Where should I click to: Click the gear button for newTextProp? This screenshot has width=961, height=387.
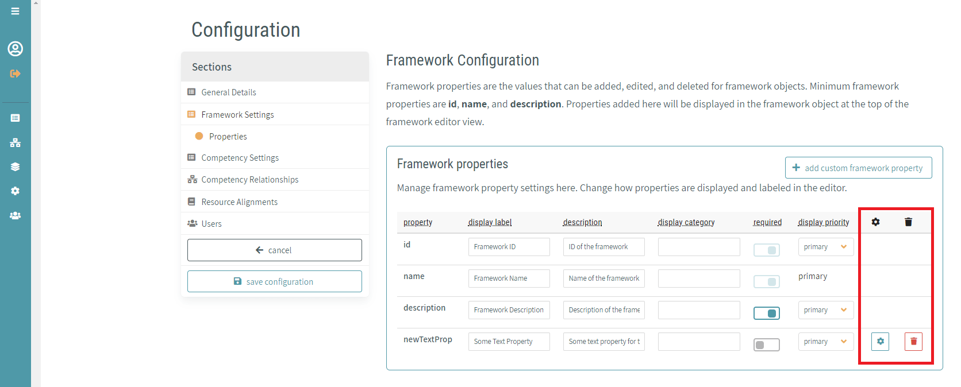click(x=880, y=341)
